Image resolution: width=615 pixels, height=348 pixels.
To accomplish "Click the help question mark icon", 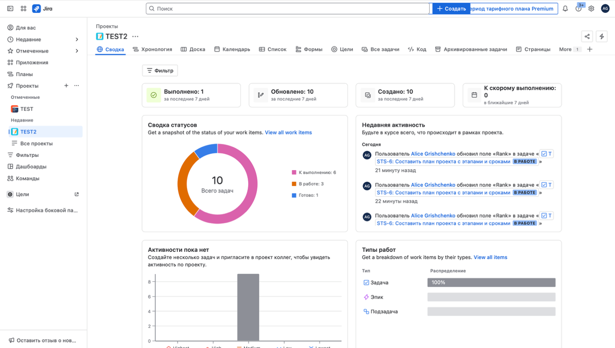I will [x=578, y=9].
